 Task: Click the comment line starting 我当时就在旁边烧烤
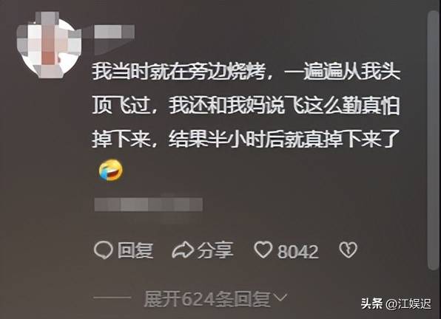[x=246, y=72]
